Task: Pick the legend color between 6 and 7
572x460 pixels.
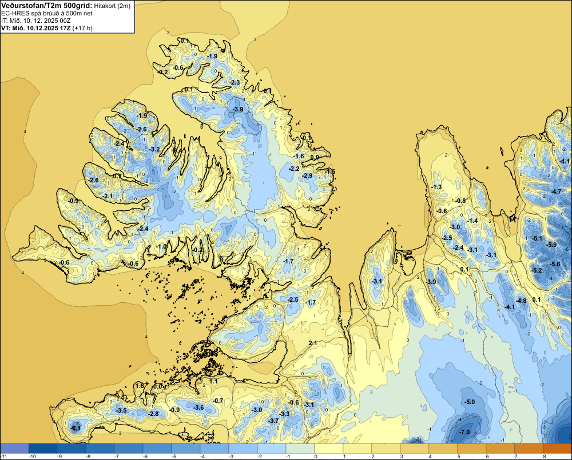Action: pos(500,449)
